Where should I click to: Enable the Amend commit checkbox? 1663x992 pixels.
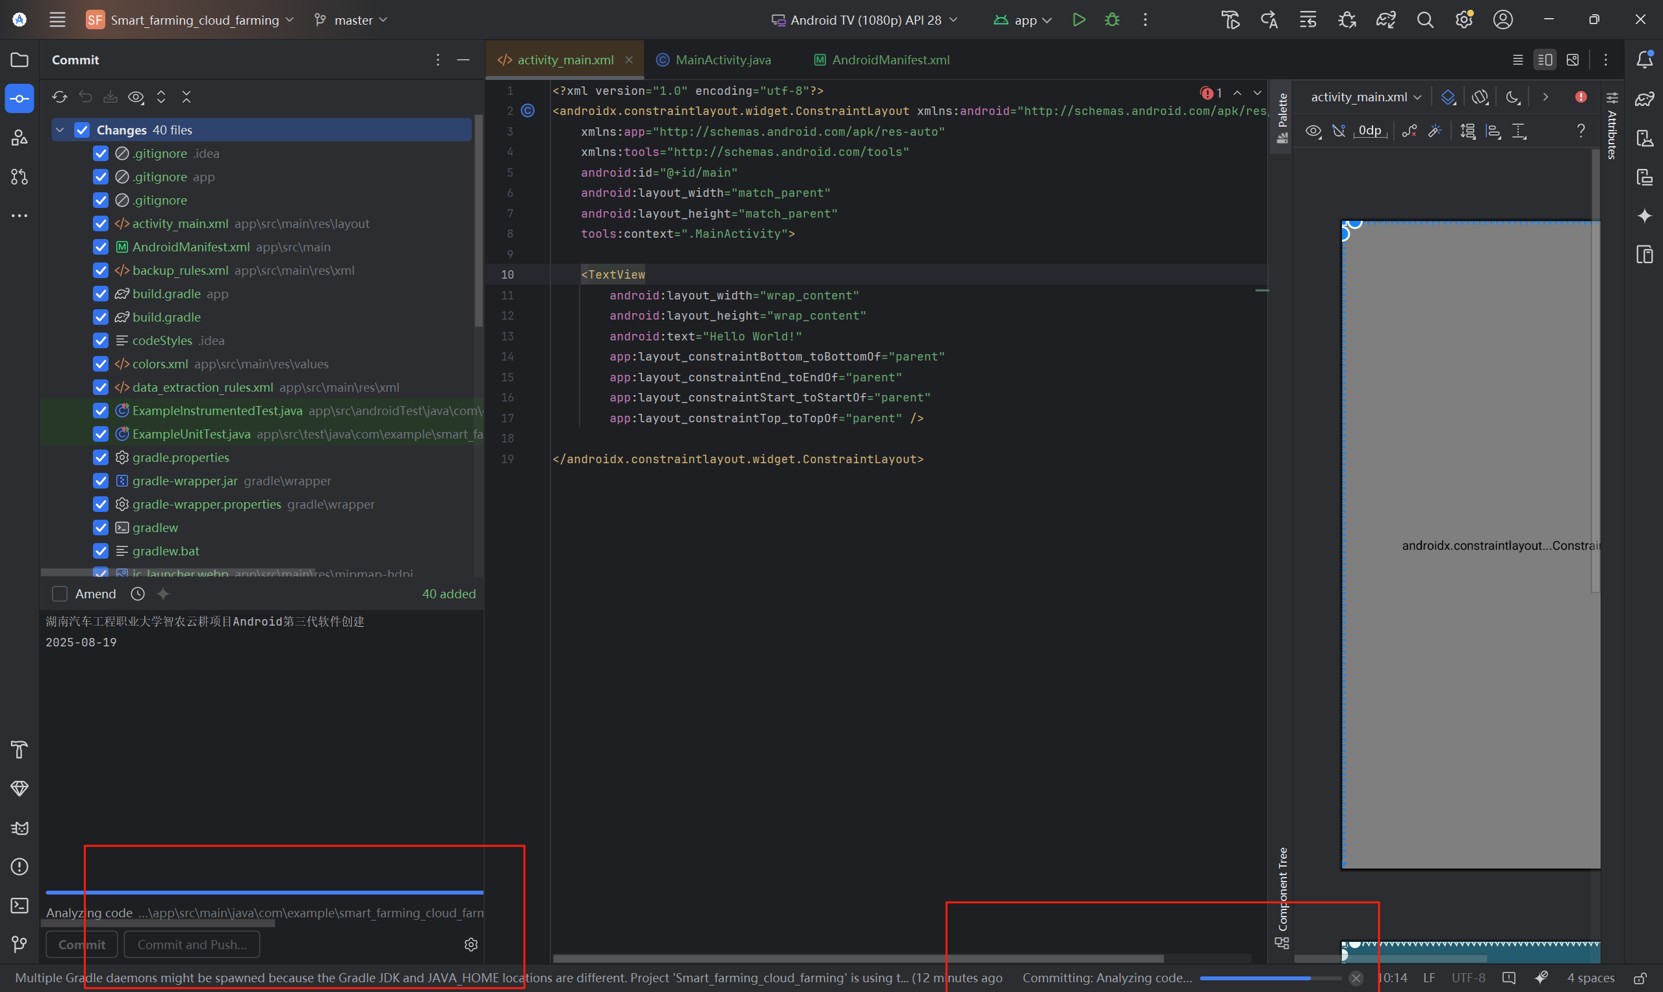[x=60, y=594]
